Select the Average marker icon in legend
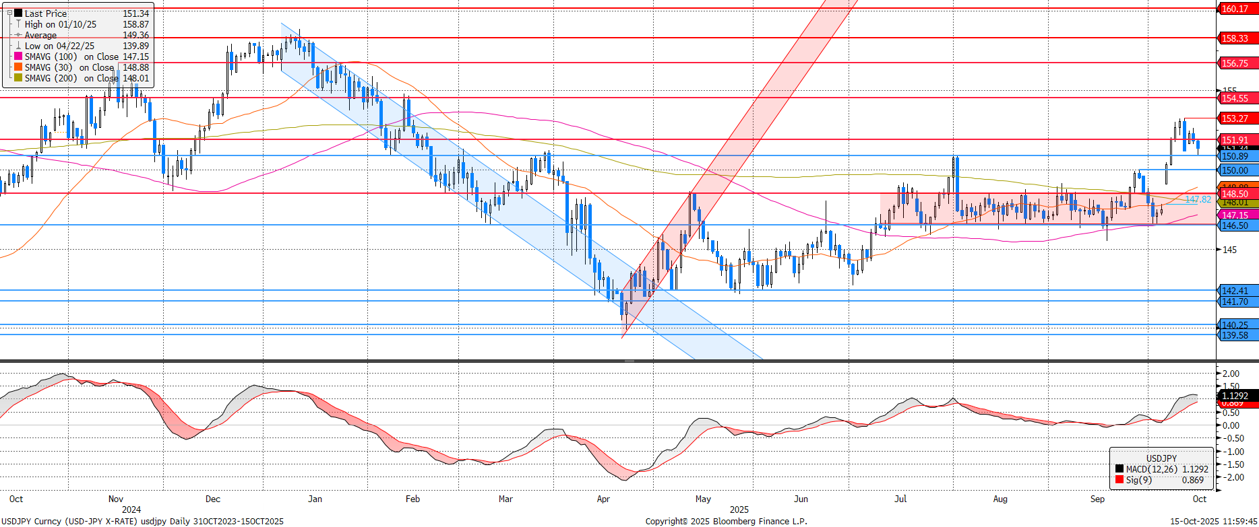Screen dimensions: 1259x527 [18, 35]
